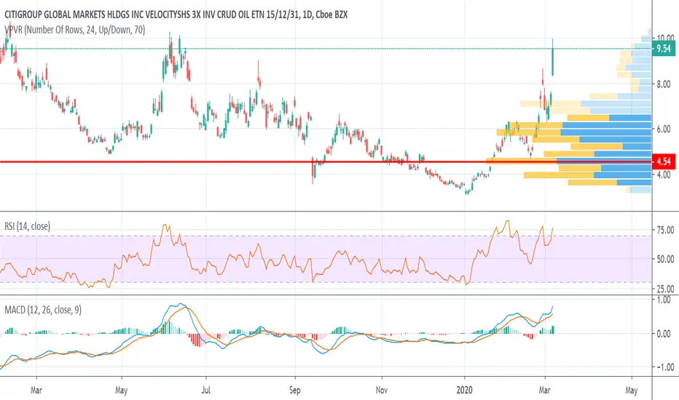Click the longest volume profile bar near 6.00
Viewport: 679px width, 400px height.
[x=573, y=132]
